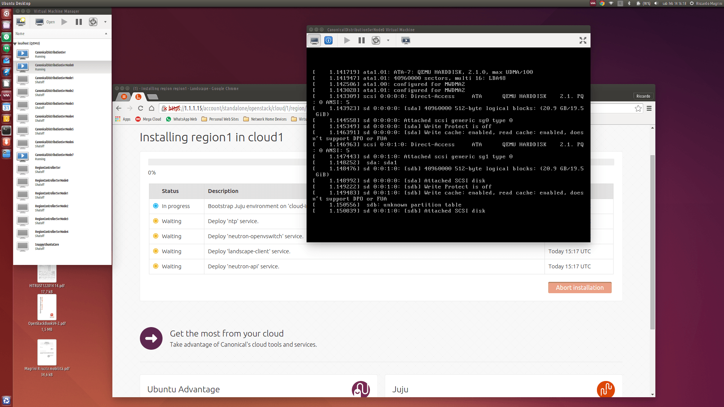This screenshot has width=724, height=407.
Task: Open Terminal from the Ubuntu launcher
Action: (6, 130)
